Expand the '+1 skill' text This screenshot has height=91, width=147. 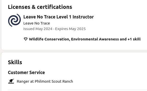[x=134, y=39]
